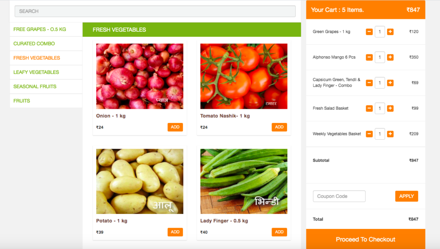Increase Alphonso Mango quantity with plus icon
This screenshot has height=249, width=440.
tap(390, 57)
